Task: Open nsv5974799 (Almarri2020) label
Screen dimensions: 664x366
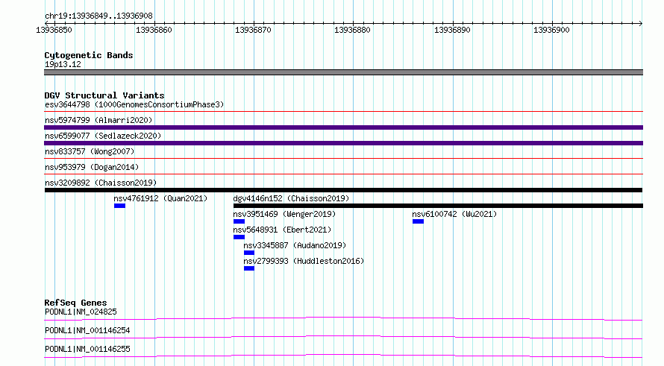Action: 98,120
